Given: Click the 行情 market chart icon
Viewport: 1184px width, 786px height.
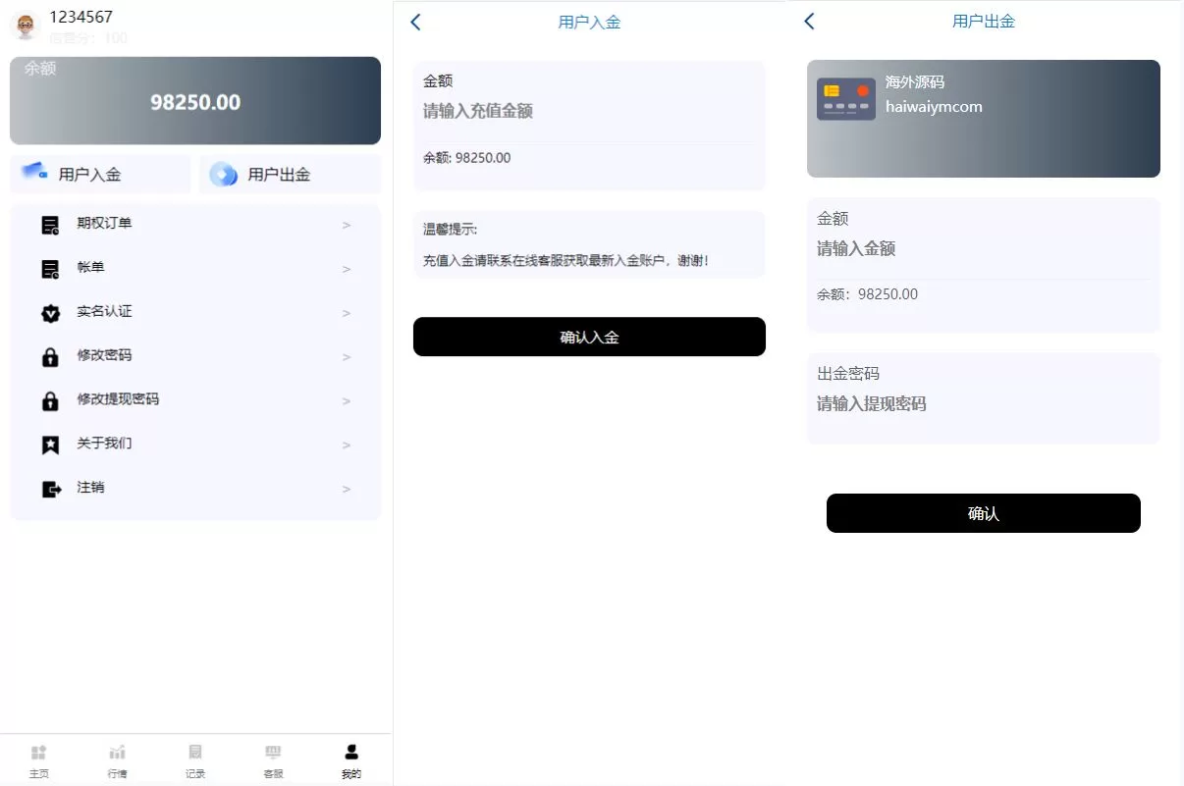Looking at the screenshot, I should (117, 753).
